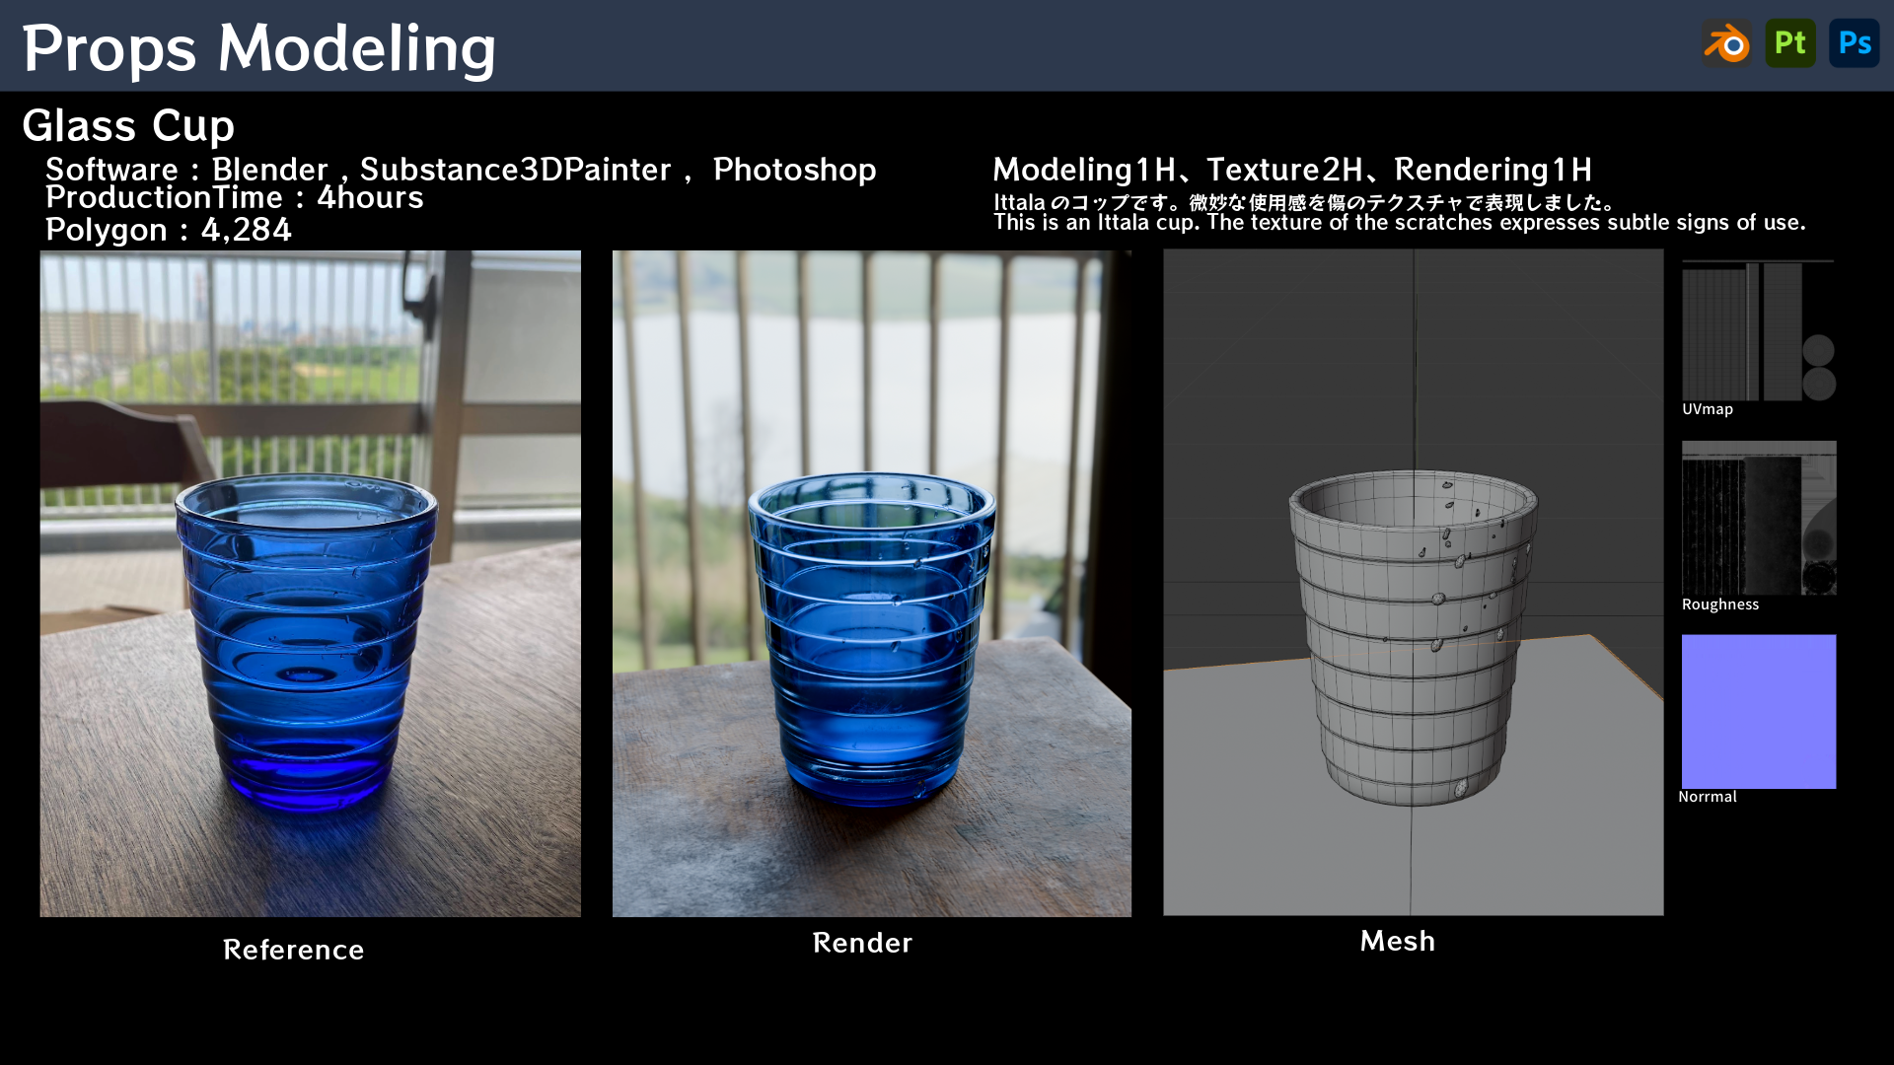The width and height of the screenshot is (1894, 1065).
Task: Click the Blender logo icon
Action: pyautogui.click(x=1726, y=44)
